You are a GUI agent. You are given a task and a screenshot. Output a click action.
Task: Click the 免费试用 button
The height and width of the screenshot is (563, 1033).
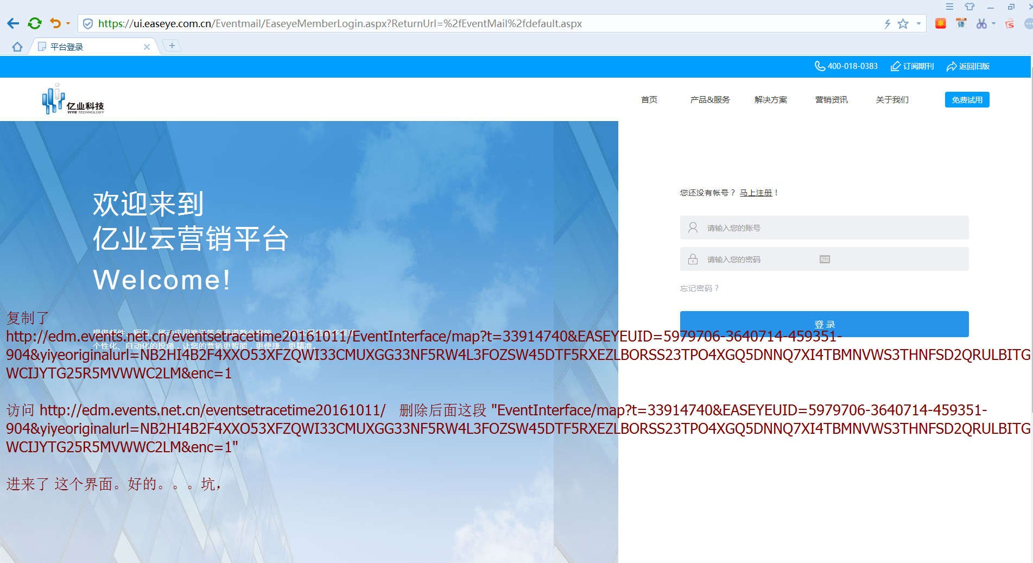click(x=967, y=100)
